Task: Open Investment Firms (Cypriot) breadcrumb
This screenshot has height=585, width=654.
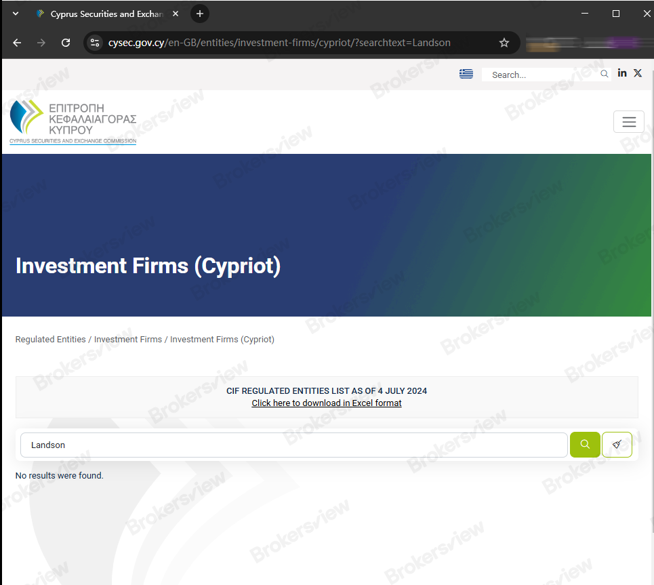Action: pos(222,339)
